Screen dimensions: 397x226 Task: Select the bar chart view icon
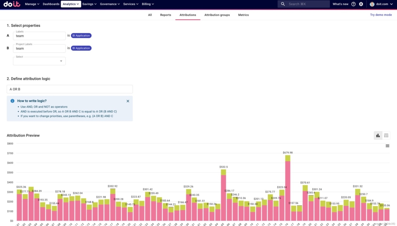(x=378, y=135)
